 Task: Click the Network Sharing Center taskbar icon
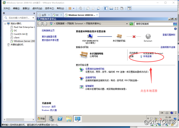[77, 119]
